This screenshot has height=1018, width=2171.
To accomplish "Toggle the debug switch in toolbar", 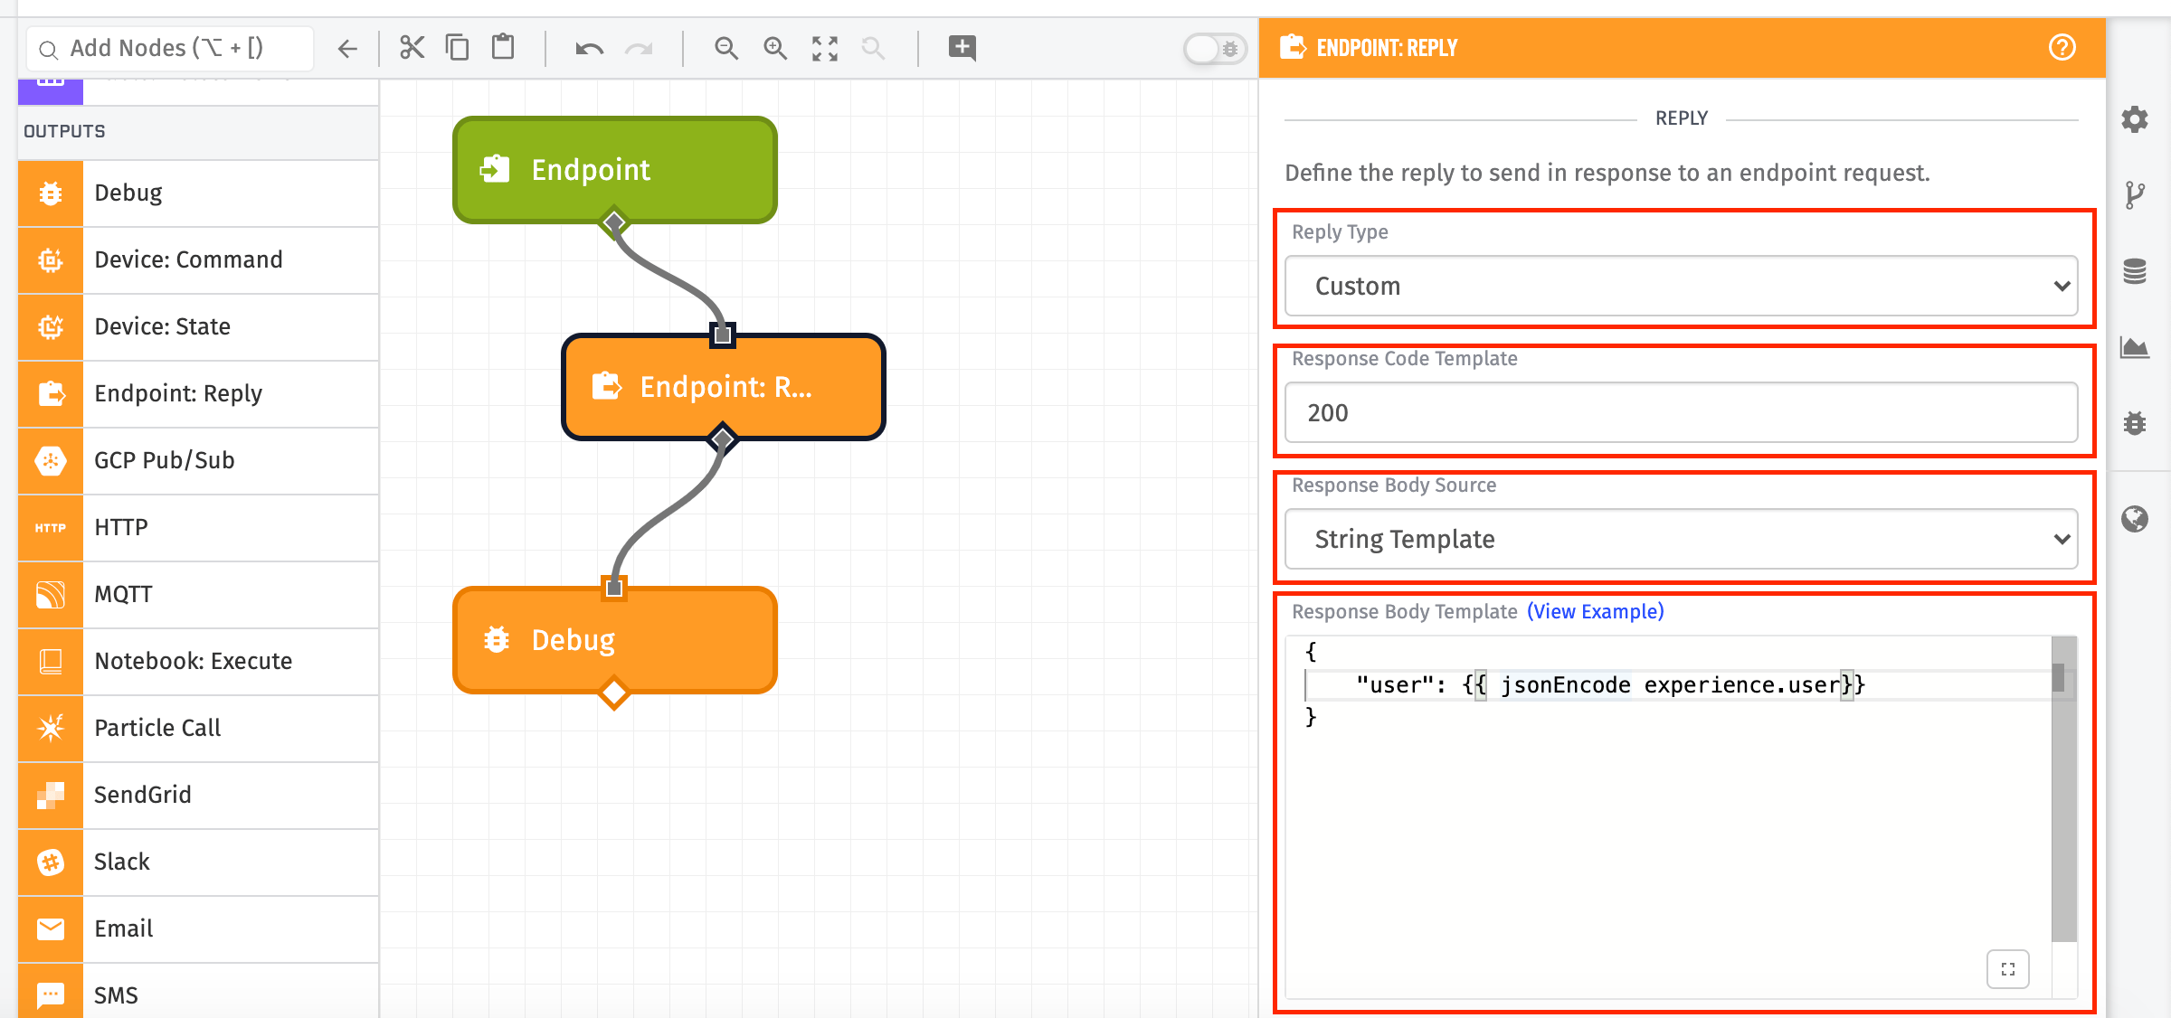I will point(1215,48).
